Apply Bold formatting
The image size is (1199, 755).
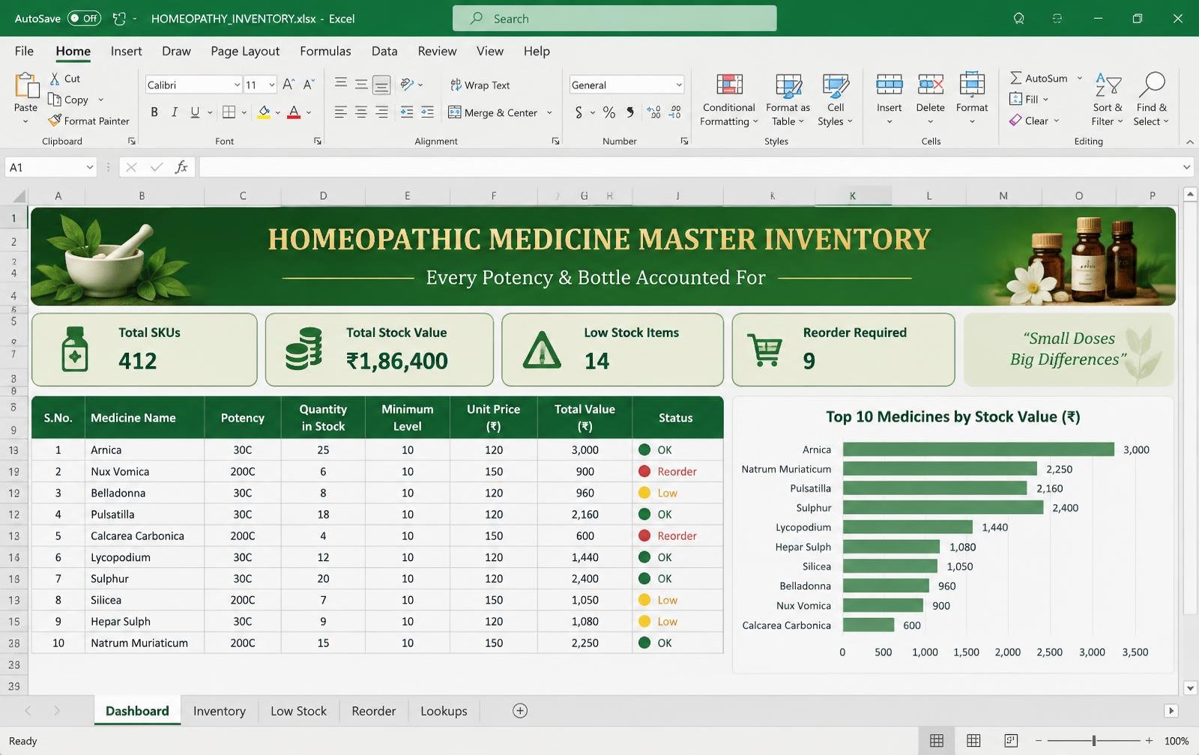point(154,112)
